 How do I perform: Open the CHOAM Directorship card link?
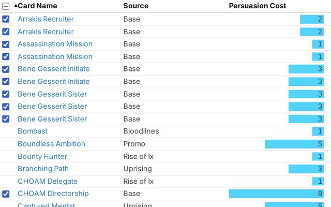(x=53, y=194)
